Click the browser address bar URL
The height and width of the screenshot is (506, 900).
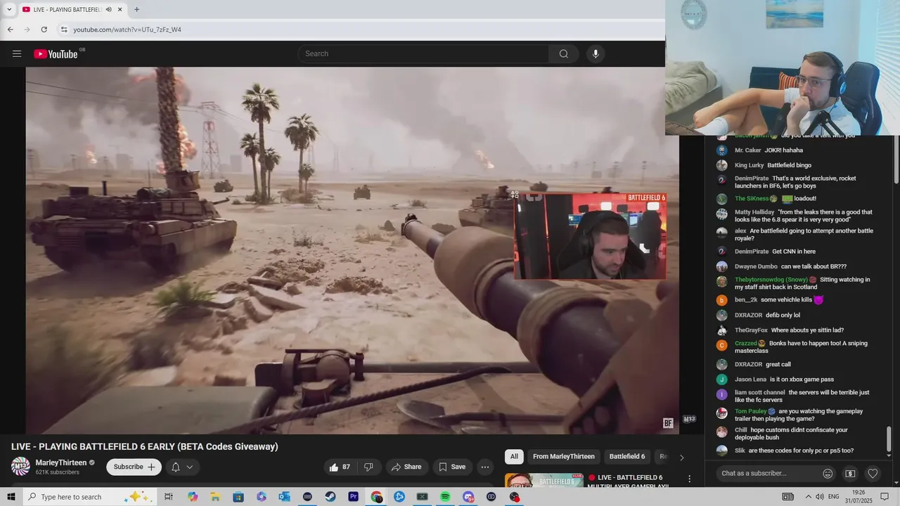coord(127,30)
